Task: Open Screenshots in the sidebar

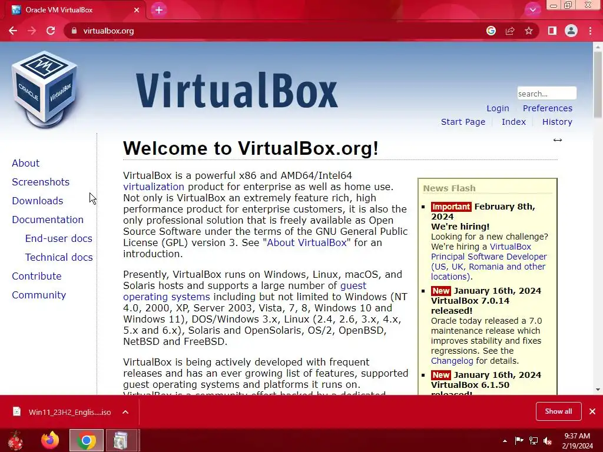Action: click(x=41, y=182)
